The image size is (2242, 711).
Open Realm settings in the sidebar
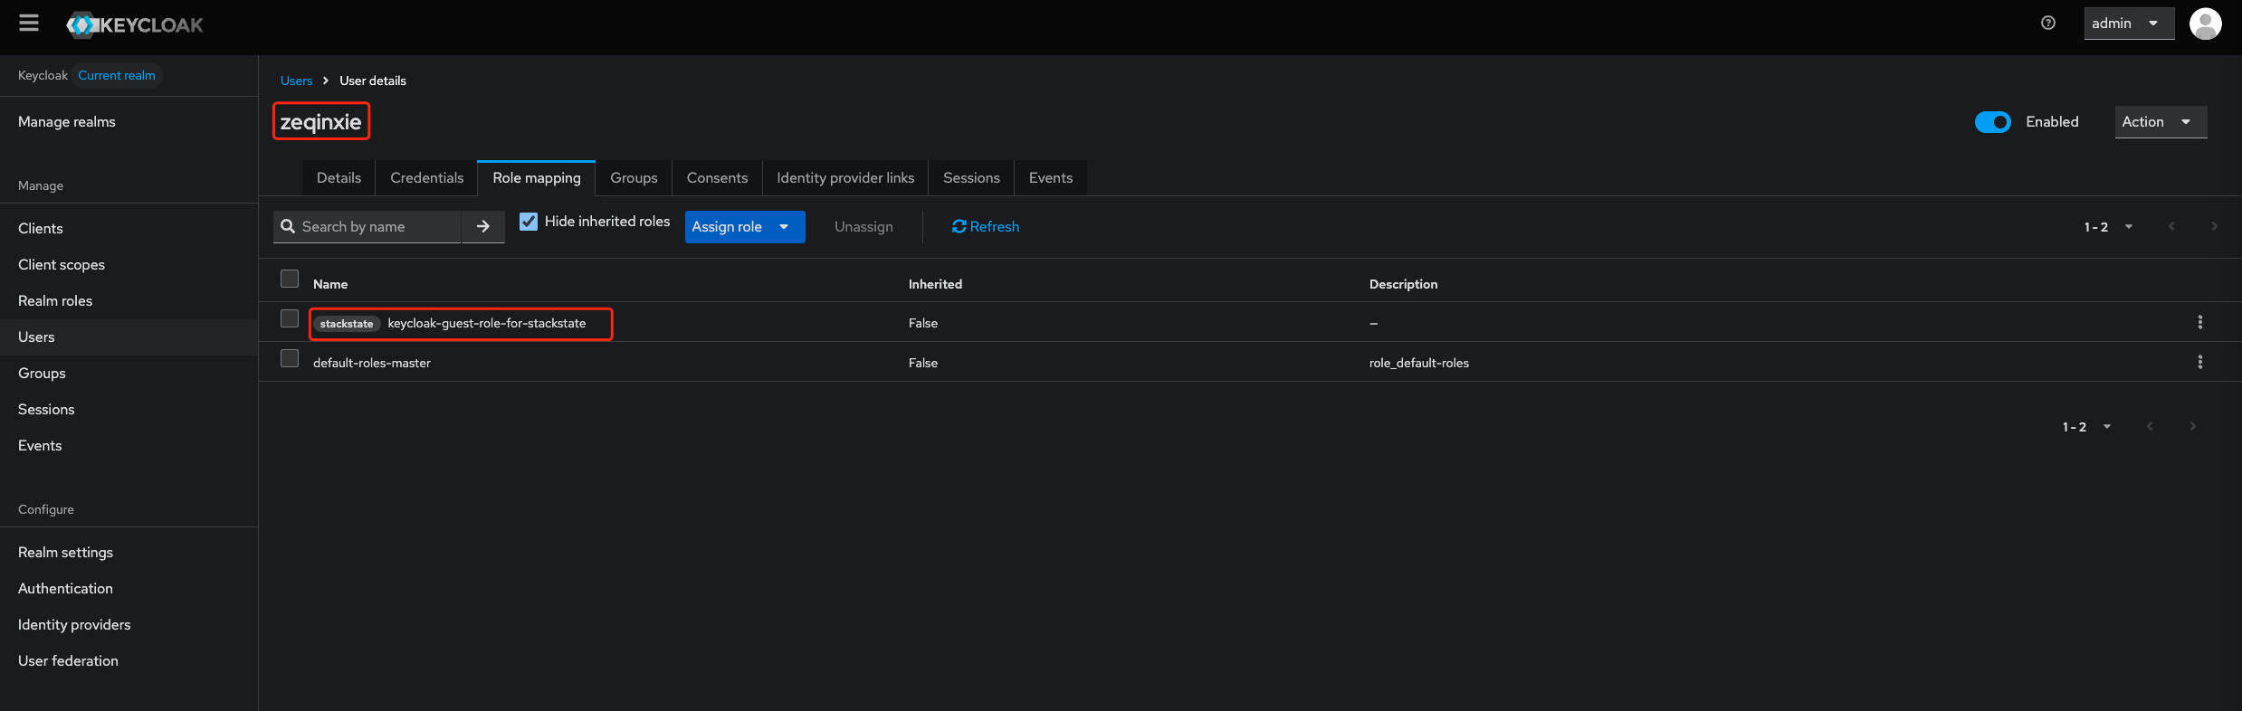click(65, 552)
